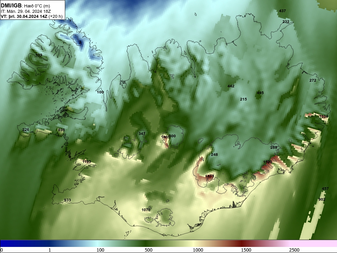Viewport: 337px width, 253px height.
Task: Click the 1070 value label
Action: (146, 210)
